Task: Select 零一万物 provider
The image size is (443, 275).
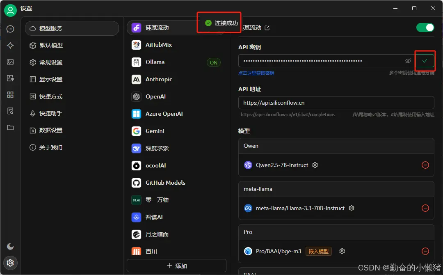Action: [176, 200]
